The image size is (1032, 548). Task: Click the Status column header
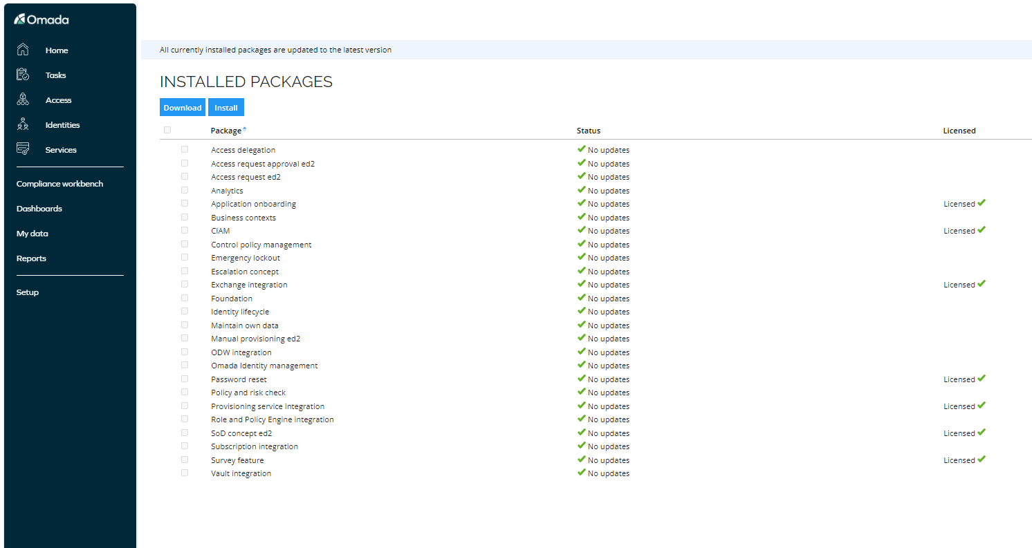tap(589, 131)
